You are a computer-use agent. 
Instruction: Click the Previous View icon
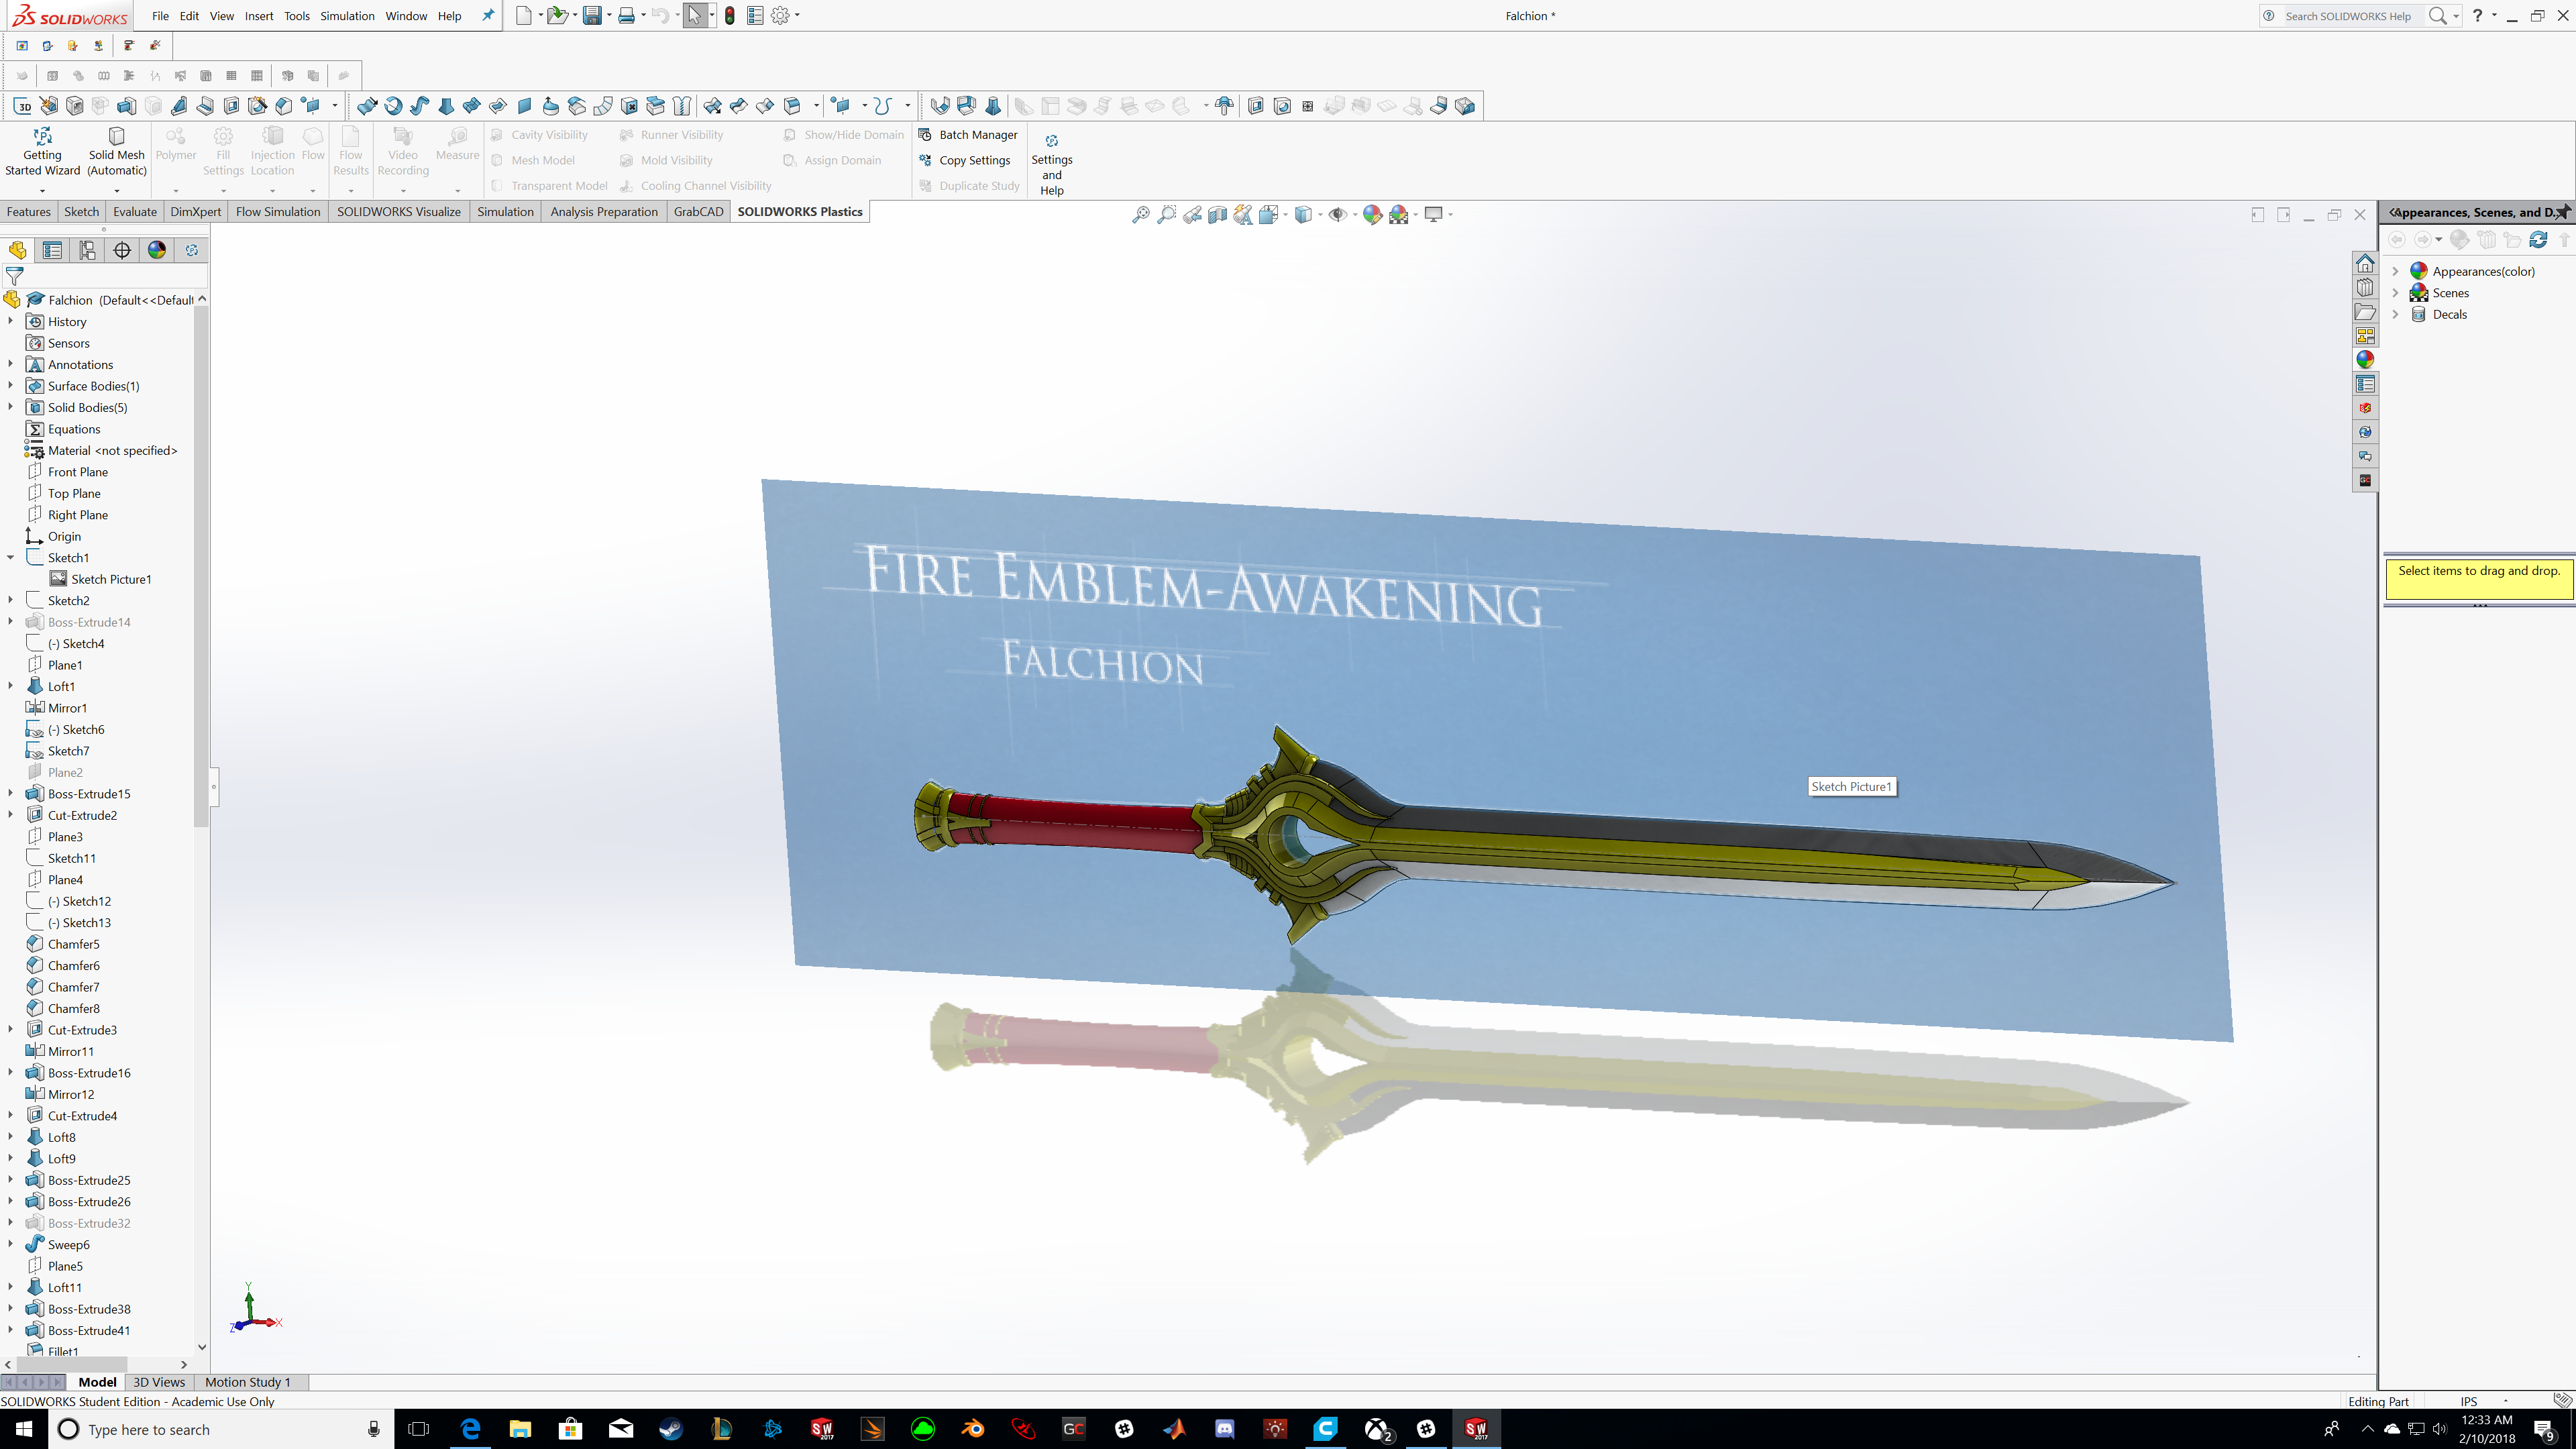1192,214
